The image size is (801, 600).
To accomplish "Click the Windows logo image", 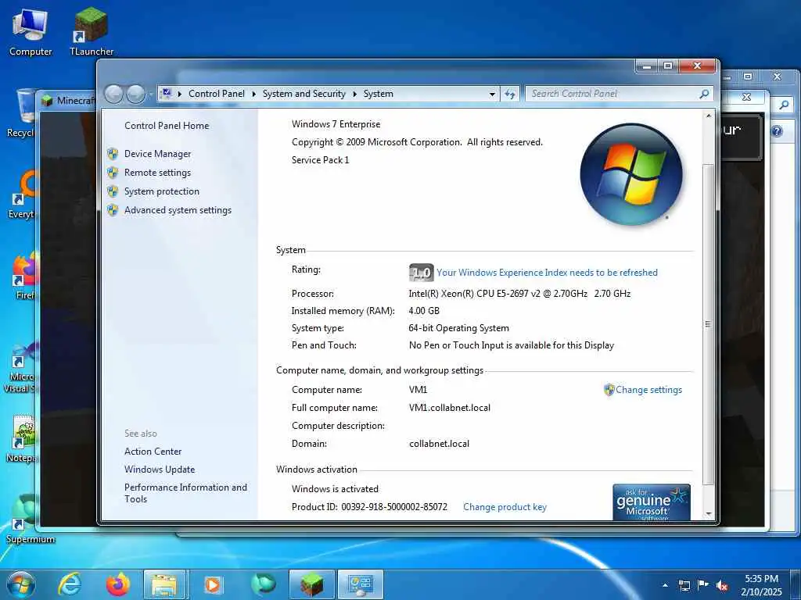I will 631,174.
